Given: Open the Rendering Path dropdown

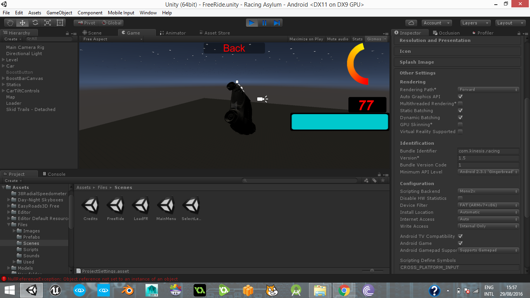Looking at the screenshot, I should coord(488,90).
